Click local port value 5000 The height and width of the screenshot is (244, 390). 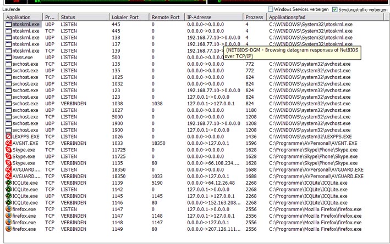(x=117, y=117)
